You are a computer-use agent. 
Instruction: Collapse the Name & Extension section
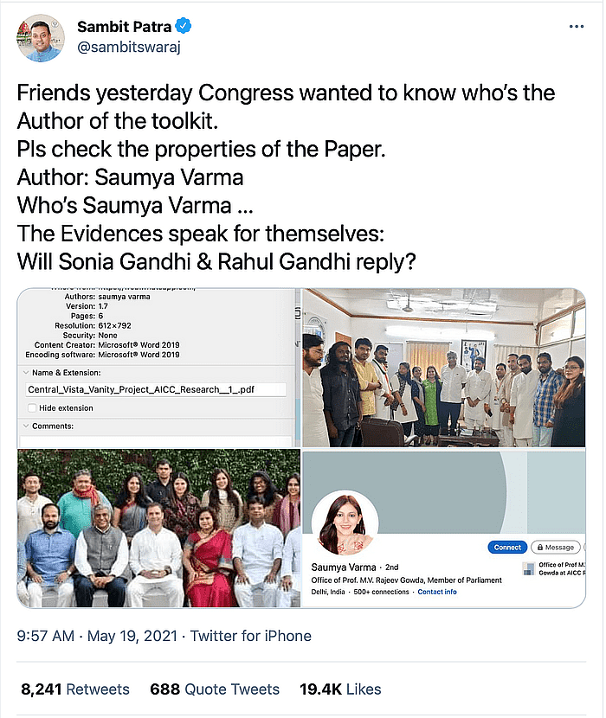[23, 370]
